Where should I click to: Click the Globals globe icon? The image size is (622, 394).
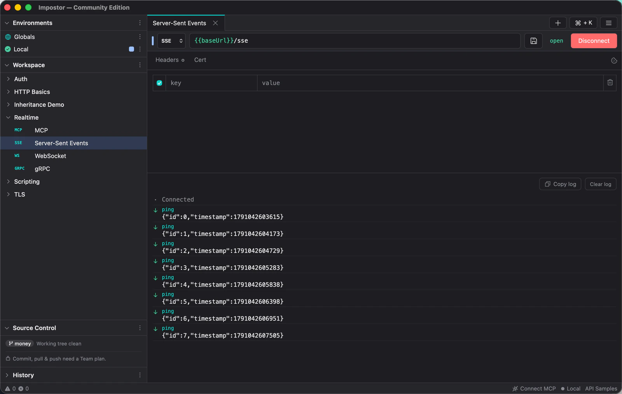[8, 37]
